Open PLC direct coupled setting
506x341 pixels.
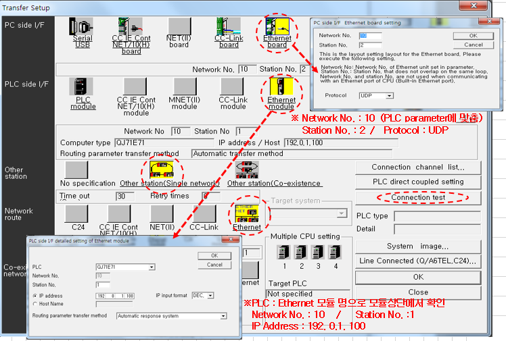[418, 182]
